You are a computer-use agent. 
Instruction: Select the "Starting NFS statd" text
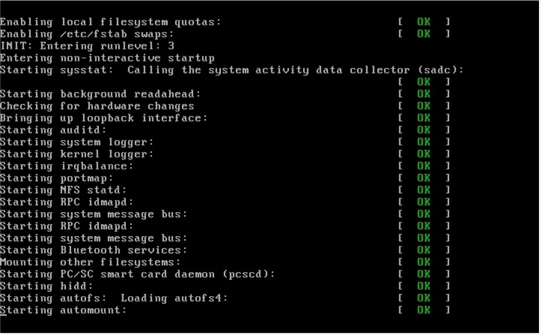tap(63, 189)
